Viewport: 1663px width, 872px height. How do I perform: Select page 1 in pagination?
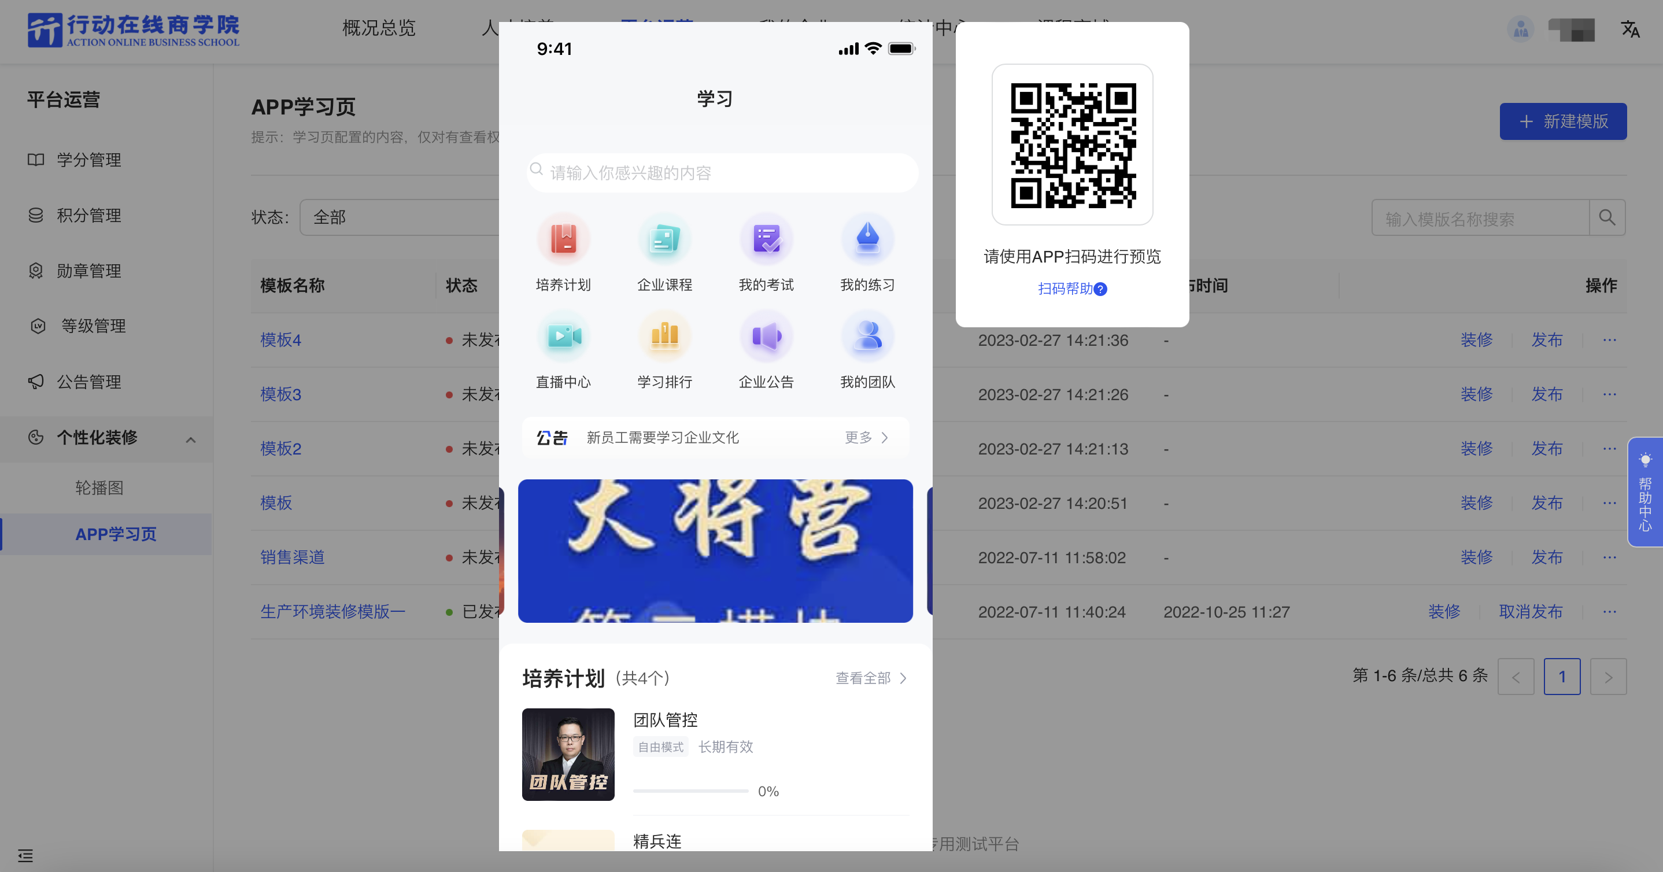click(1562, 677)
